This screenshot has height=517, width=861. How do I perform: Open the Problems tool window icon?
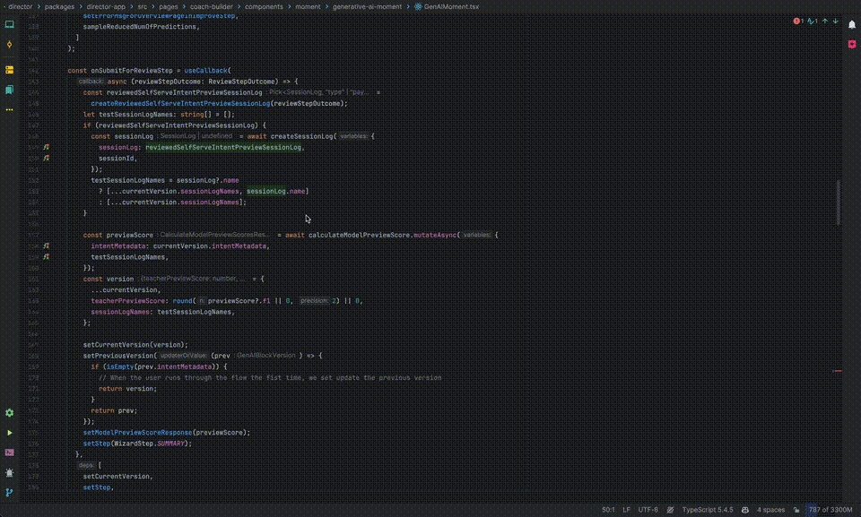click(9, 472)
